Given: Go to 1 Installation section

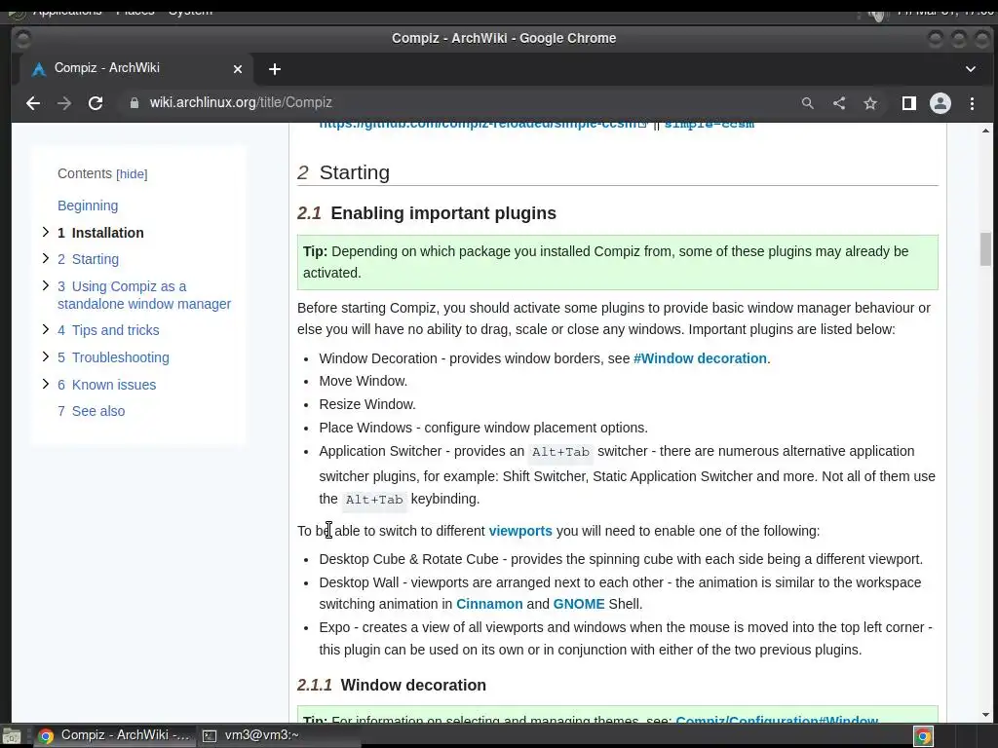Looking at the screenshot, I should 100,233.
